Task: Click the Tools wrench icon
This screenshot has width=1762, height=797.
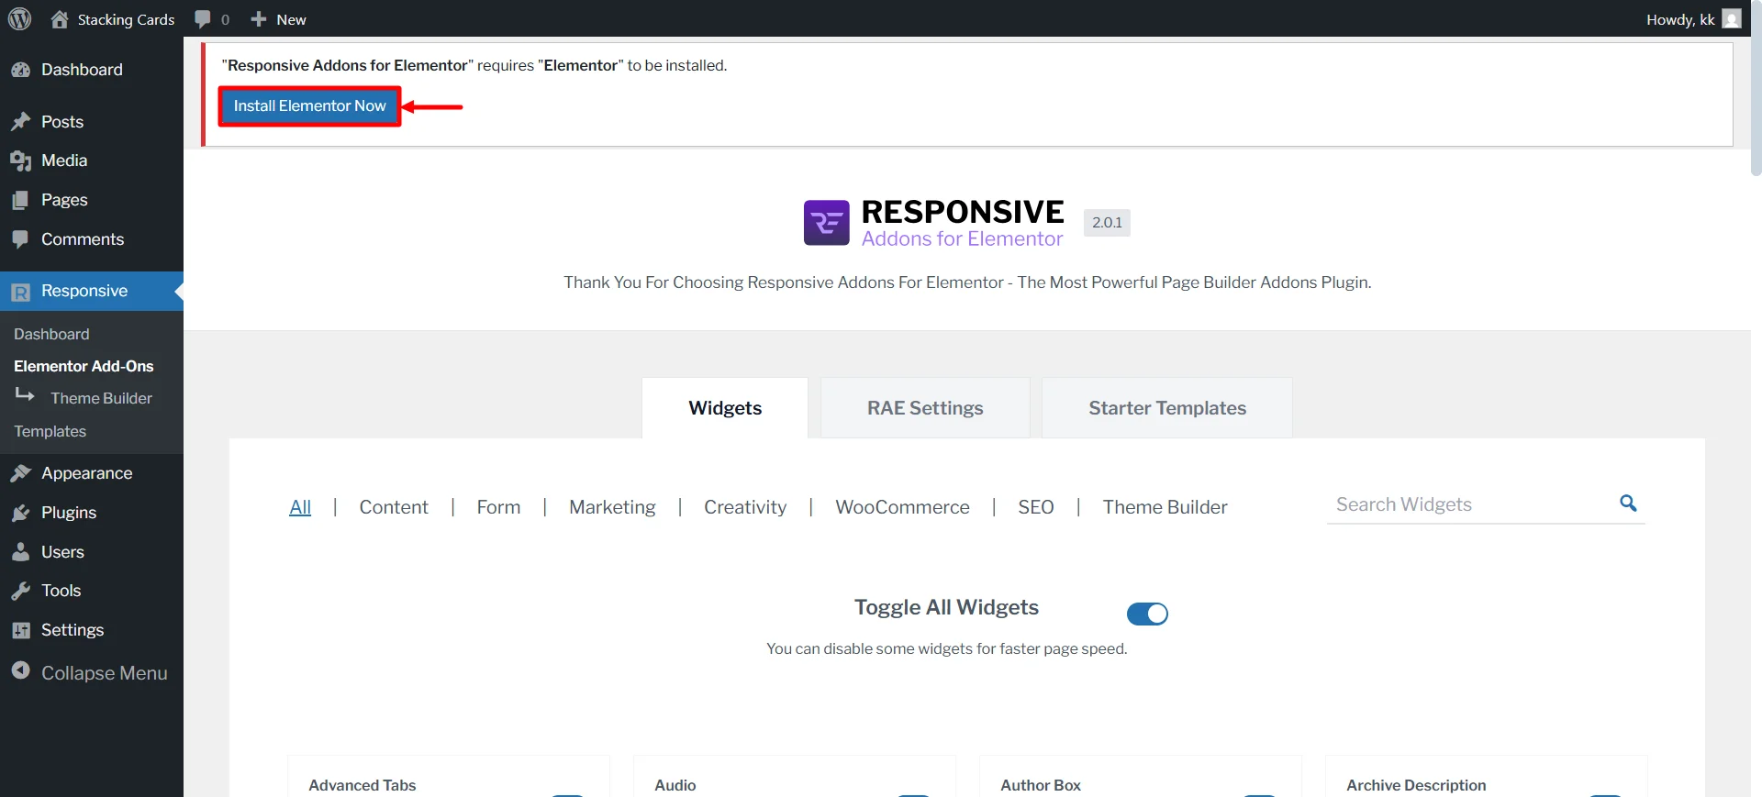Action: point(20,591)
